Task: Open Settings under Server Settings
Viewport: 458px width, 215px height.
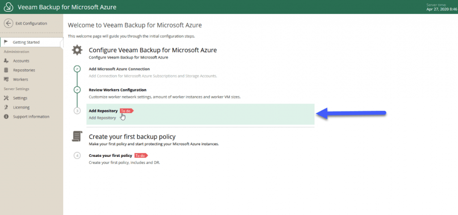Action: tap(20, 98)
